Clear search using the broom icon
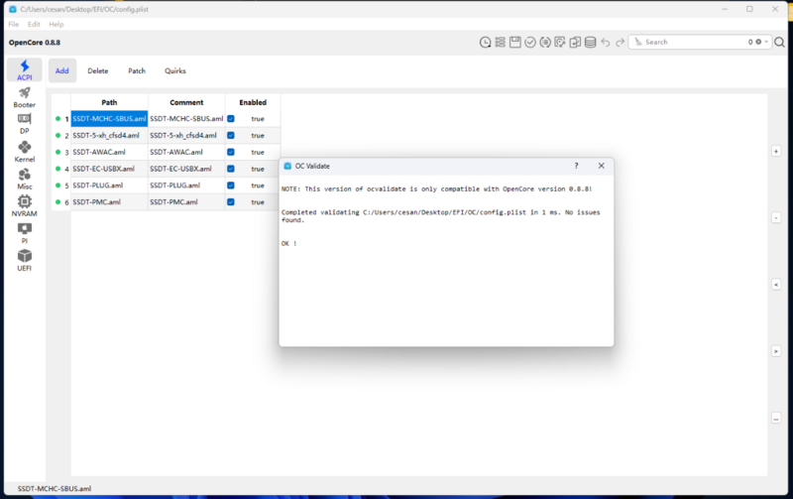The image size is (793, 499). 638,42
